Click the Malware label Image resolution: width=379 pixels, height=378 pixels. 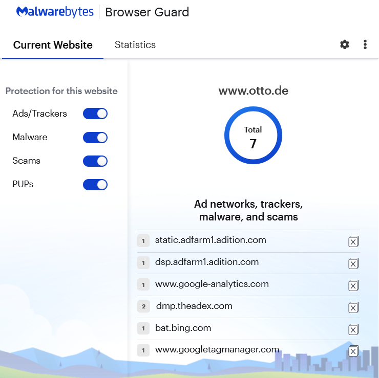click(30, 137)
